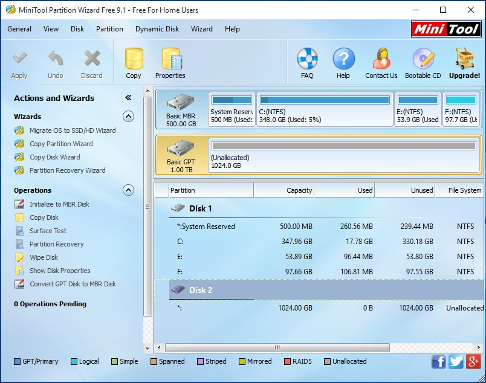Click the horizontal scrollbar in partition list
The image size is (486, 383).
(x=277, y=348)
